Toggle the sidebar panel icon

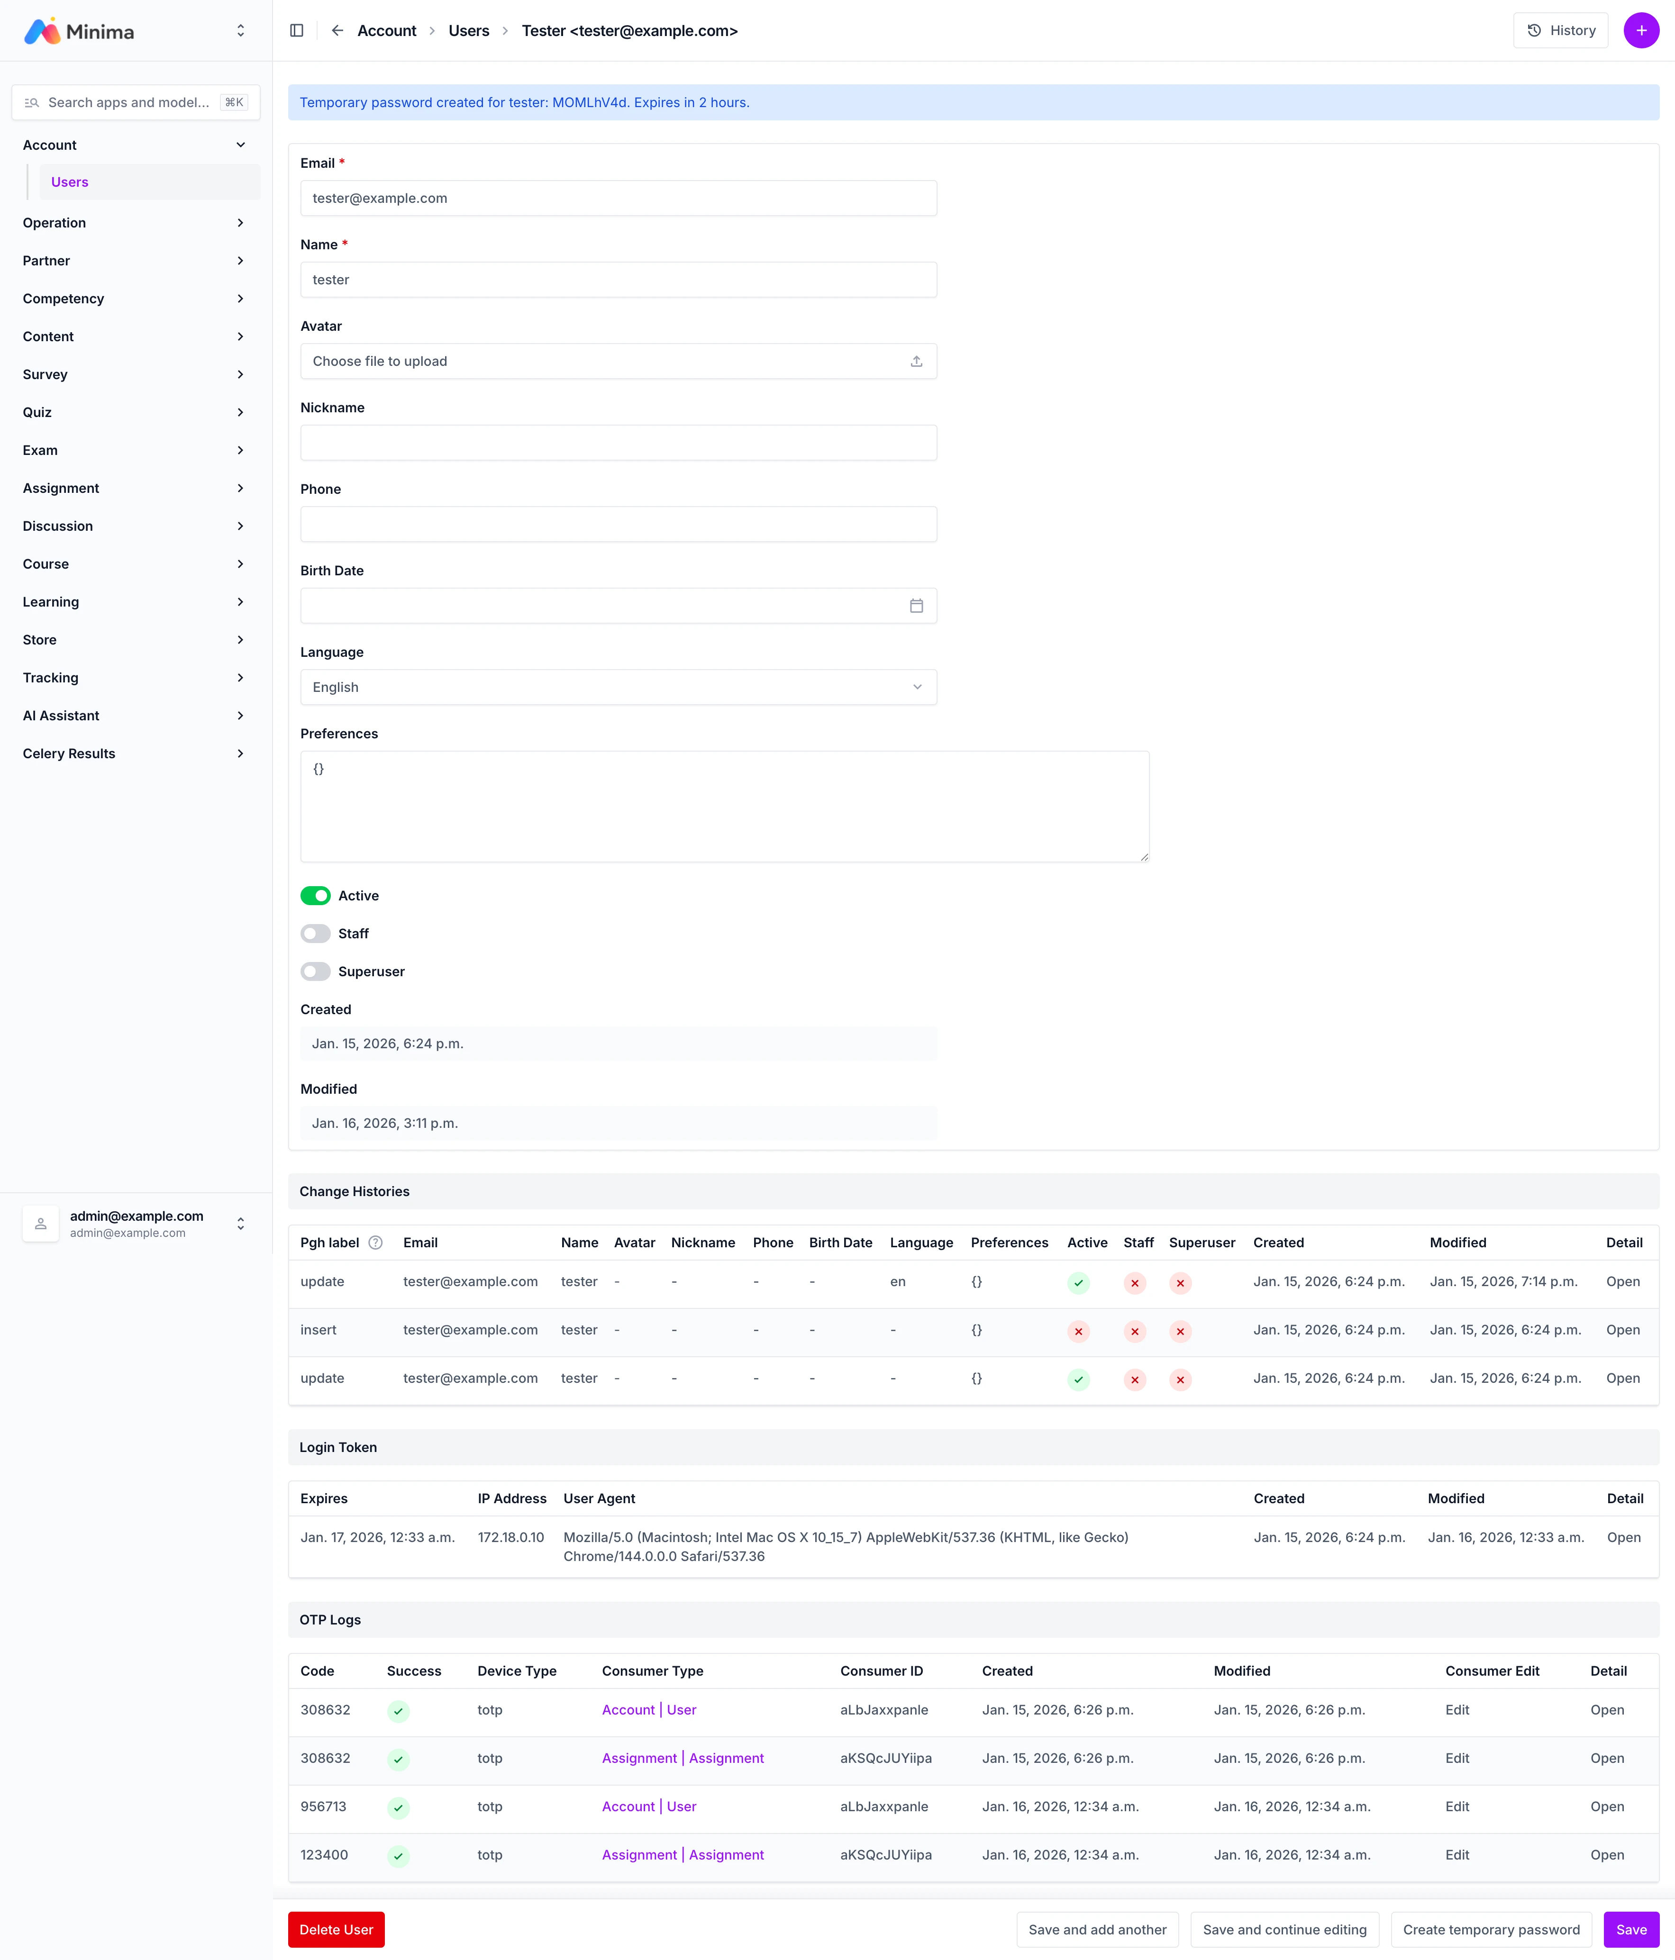click(x=296, y=30)
